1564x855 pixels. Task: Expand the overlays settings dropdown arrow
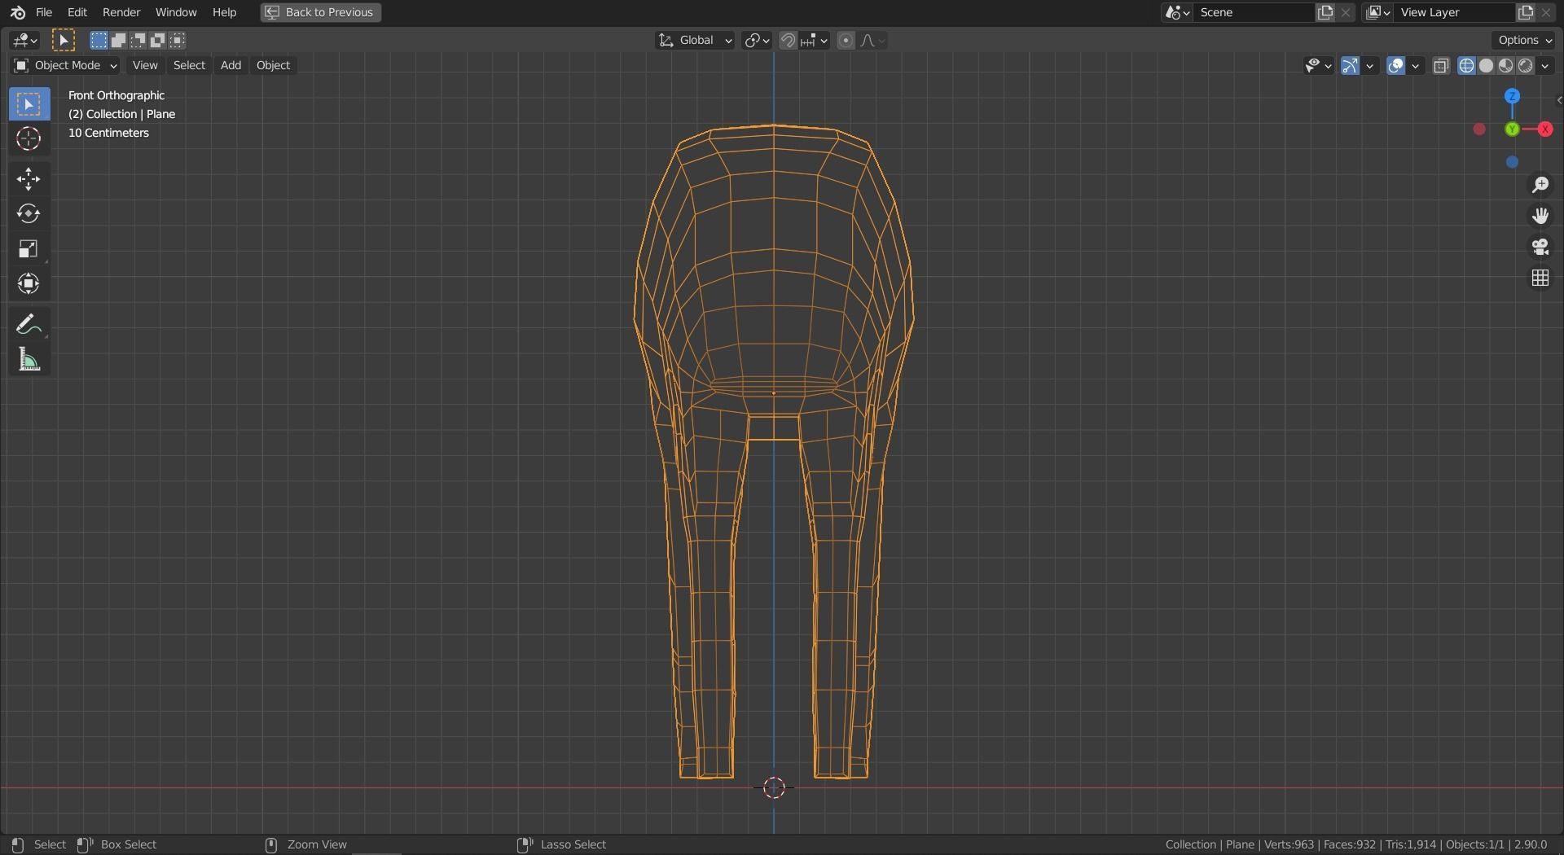pyautogui.click(x=1416, y=66)
